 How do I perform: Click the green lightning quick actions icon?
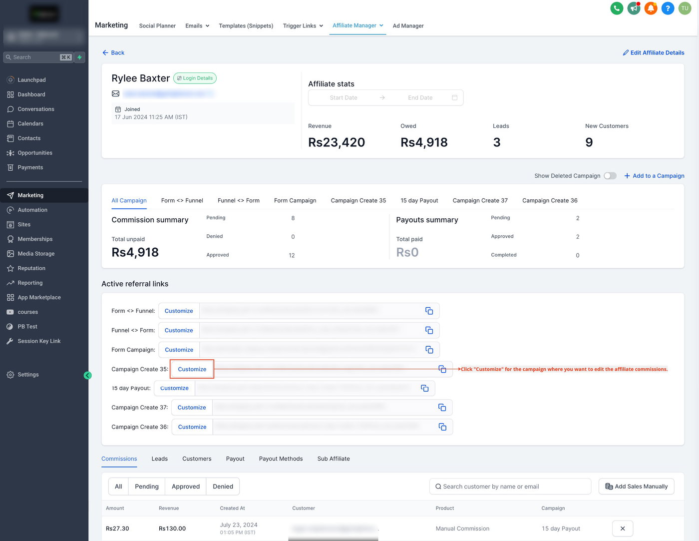[x=79, y=57]
